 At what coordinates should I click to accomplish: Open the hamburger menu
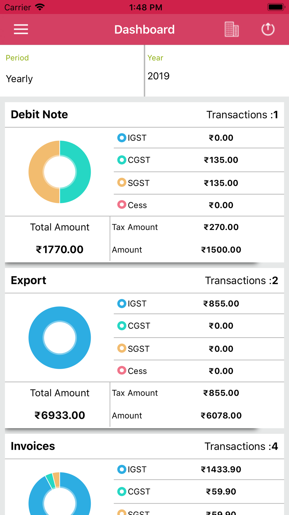point(21,29)
